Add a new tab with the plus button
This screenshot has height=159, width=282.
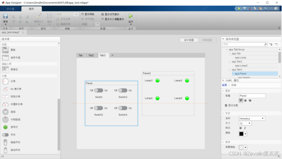[x=112, y=55]
